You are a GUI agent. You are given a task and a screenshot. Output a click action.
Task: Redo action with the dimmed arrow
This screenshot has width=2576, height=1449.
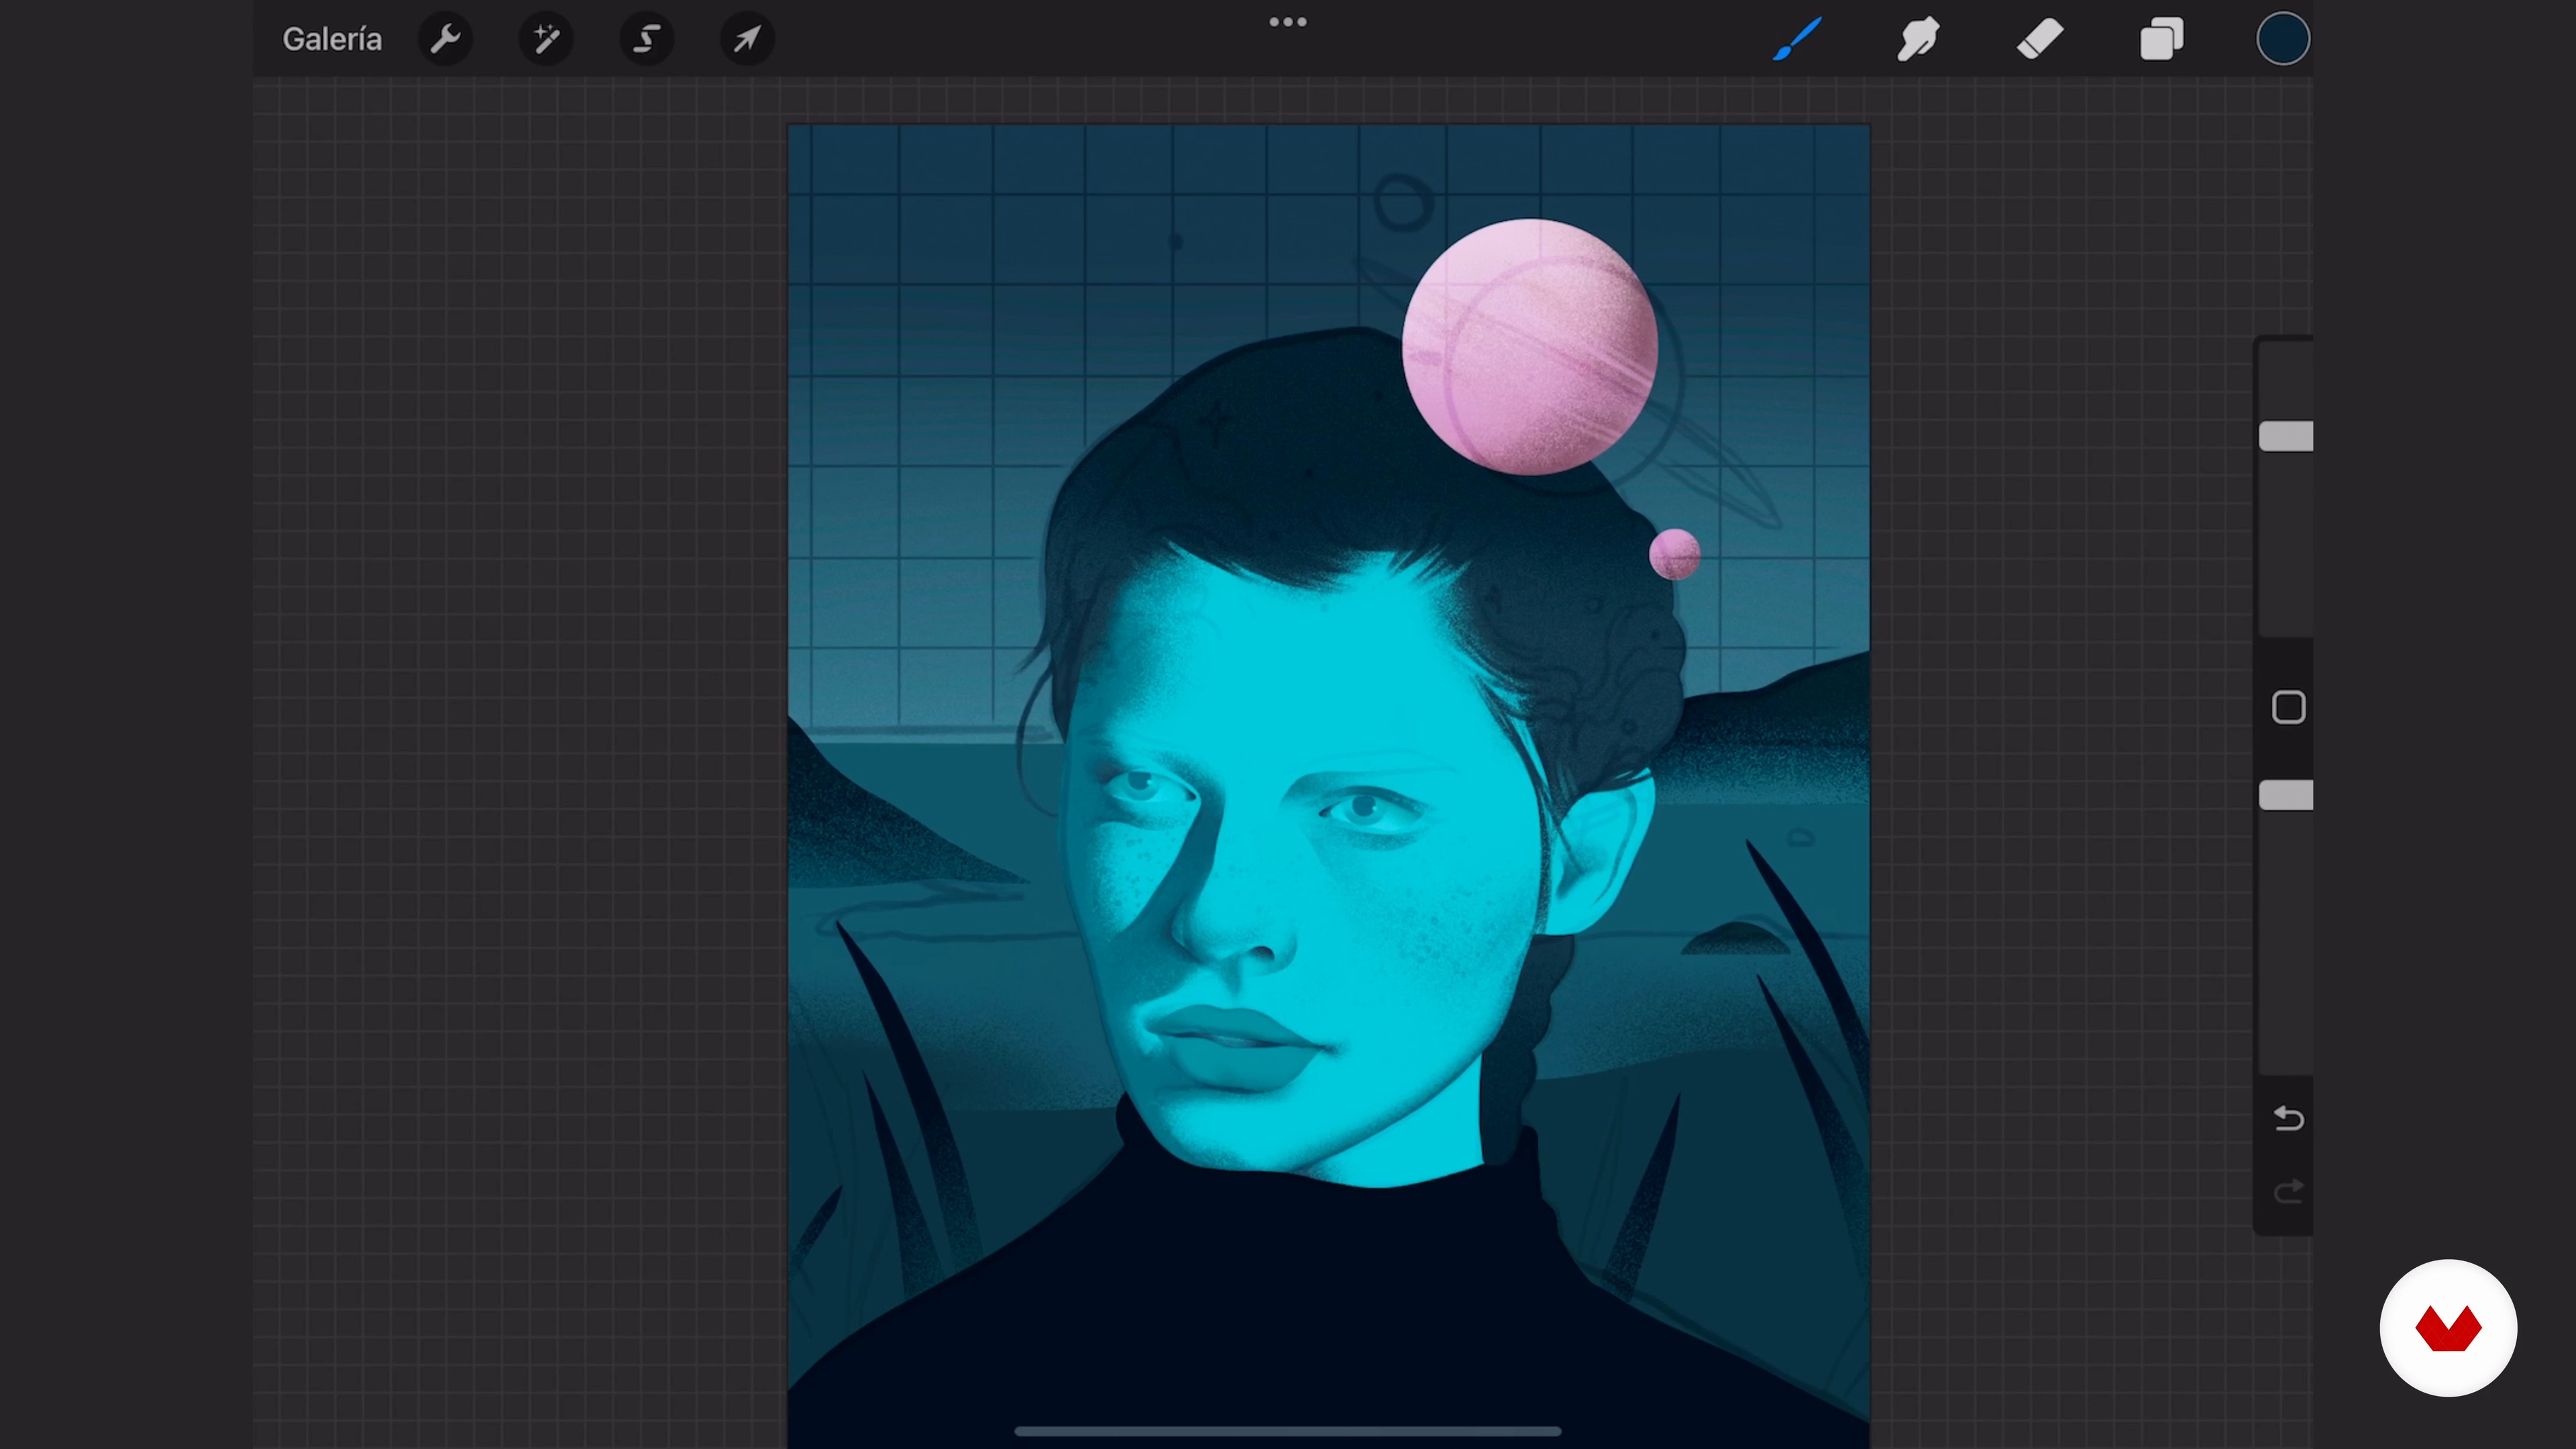(2288, 1191)
